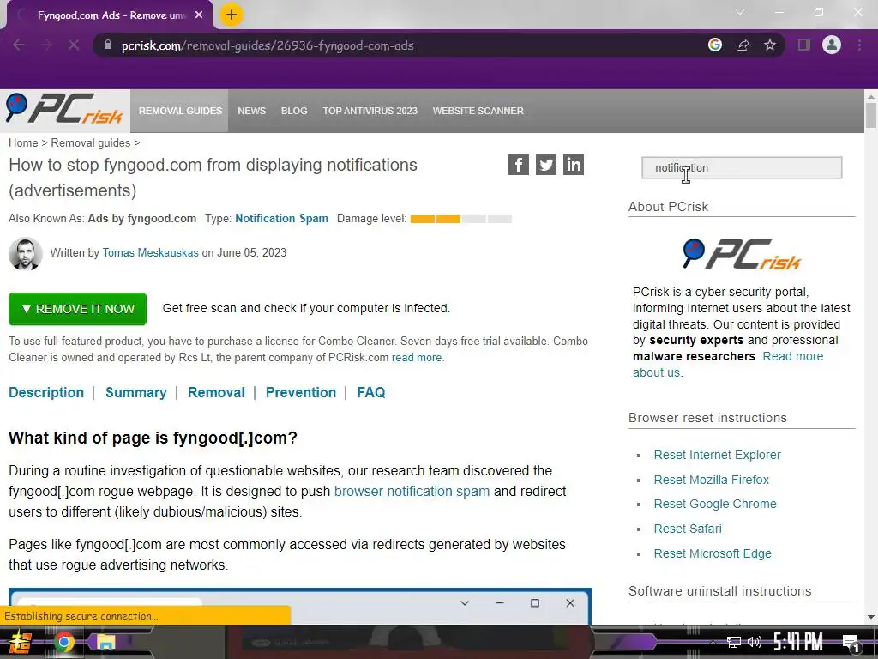Open browser notification spam link
The image size is (878, 659).
tap(412, 492)
